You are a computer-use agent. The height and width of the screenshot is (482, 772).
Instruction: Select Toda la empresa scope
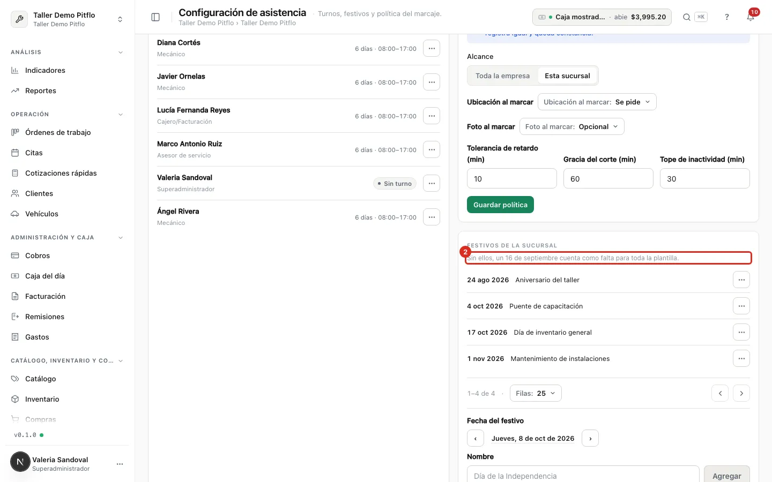[x=502, y=76]
